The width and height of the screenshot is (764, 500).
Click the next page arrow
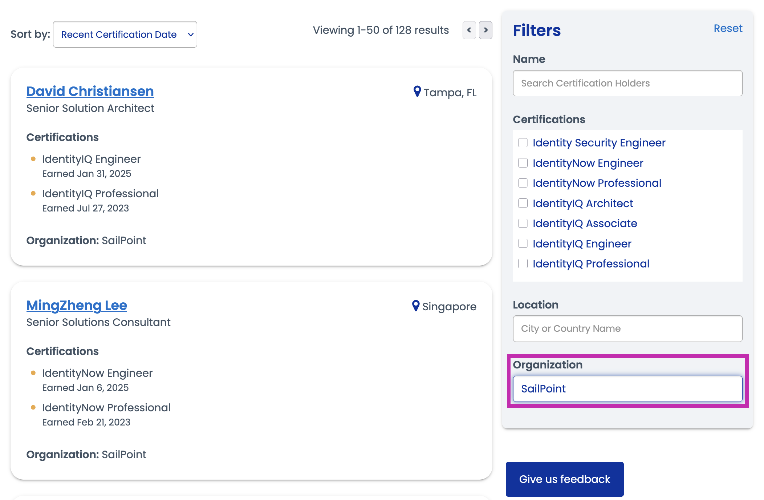(485, 31)
